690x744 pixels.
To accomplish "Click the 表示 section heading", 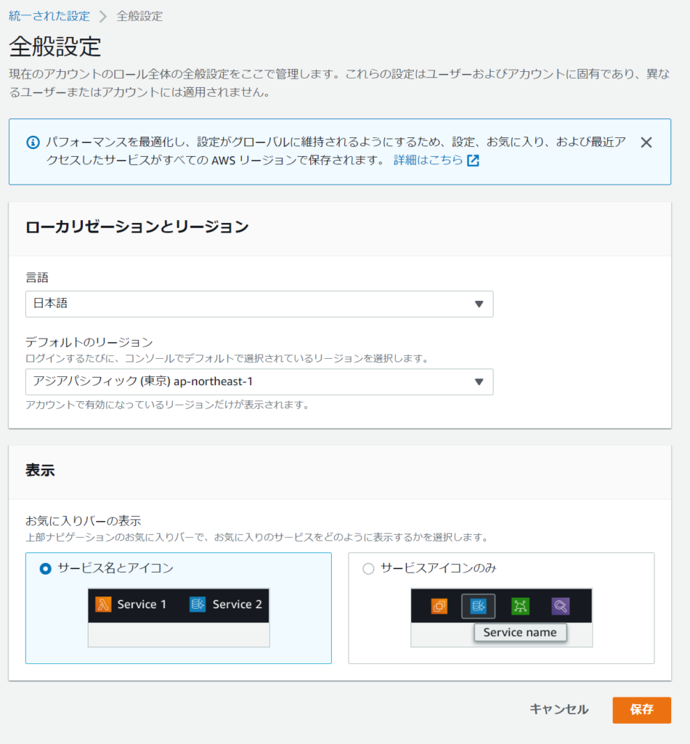I will pyautogui.click(x=40, y=471).
